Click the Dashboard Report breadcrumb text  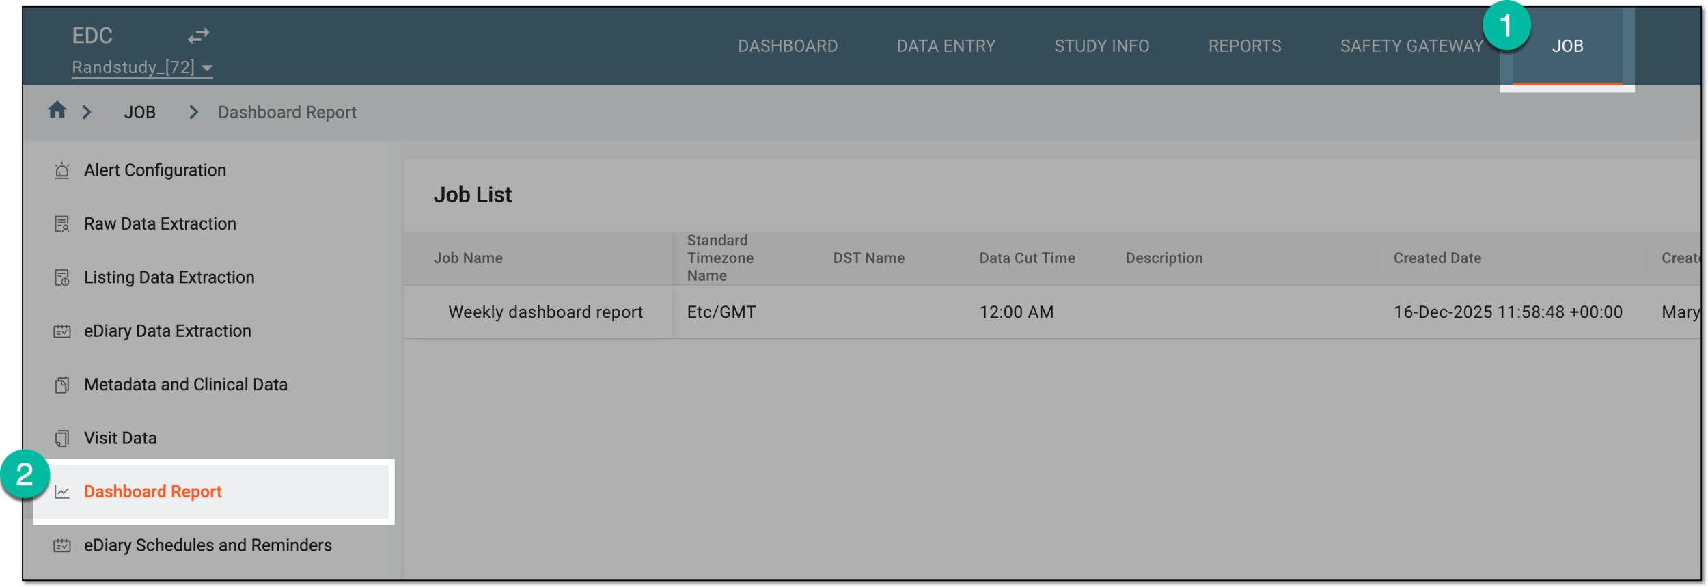287,112
